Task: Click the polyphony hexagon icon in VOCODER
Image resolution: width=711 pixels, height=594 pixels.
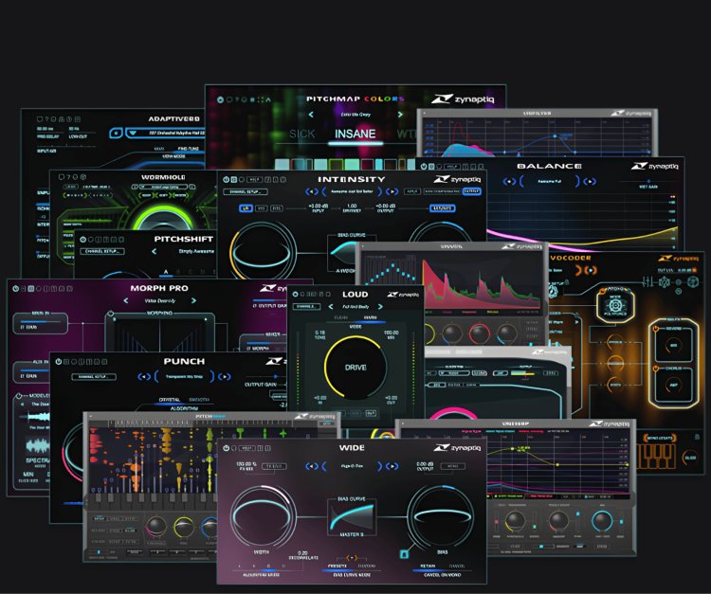Action: pos(615,306)
